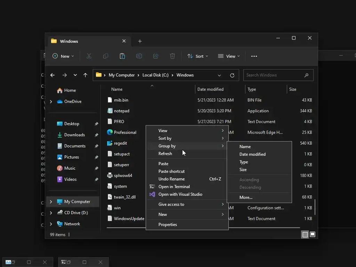The image size is (356, 267).
Task: Select the Professional Edge file icon
Action: tap(110, 132)
